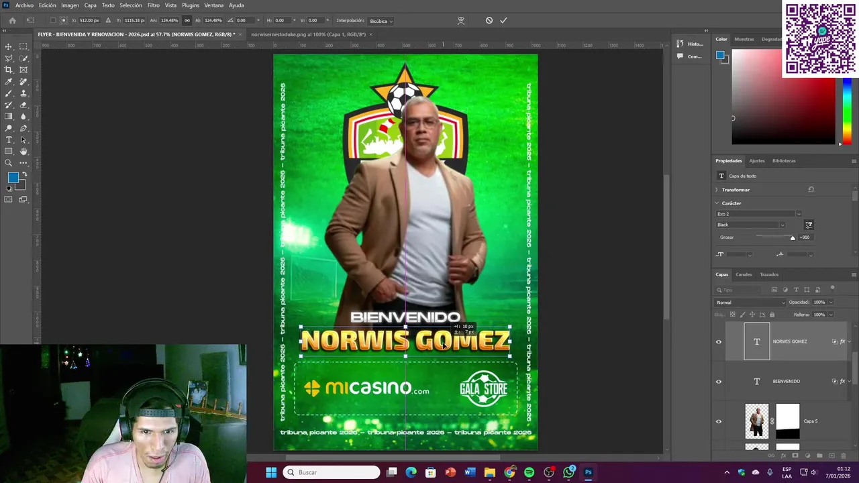
Task: Reset default foreground and background colors
Action: 9,189
